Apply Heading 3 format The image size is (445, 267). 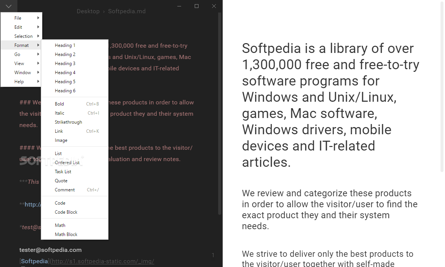74,63
